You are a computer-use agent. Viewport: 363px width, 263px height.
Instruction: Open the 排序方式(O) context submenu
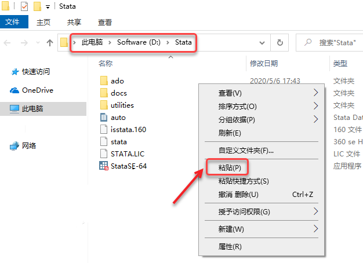(262, 107)
